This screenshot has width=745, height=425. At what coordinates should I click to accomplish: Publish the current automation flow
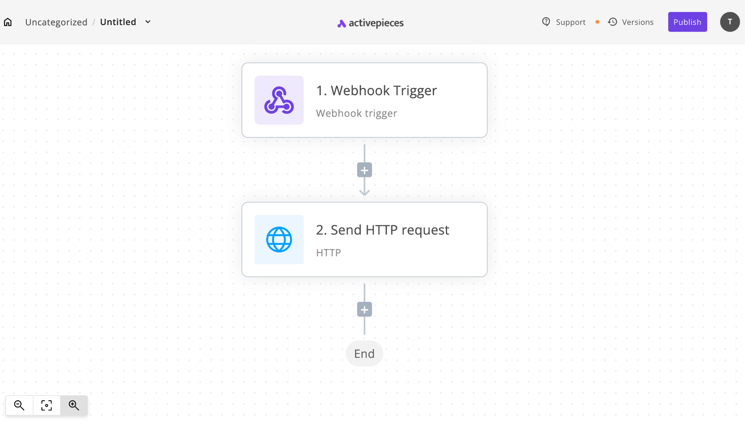(x=687, y=21)
